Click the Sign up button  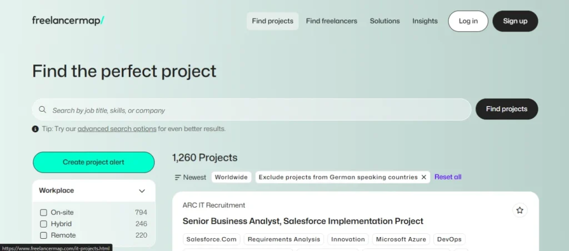tap(515, 21)
